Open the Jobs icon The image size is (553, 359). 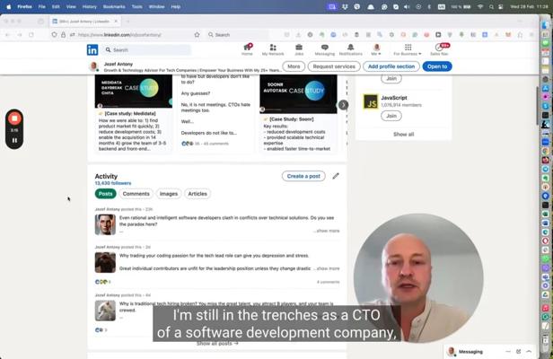[299, 49]
